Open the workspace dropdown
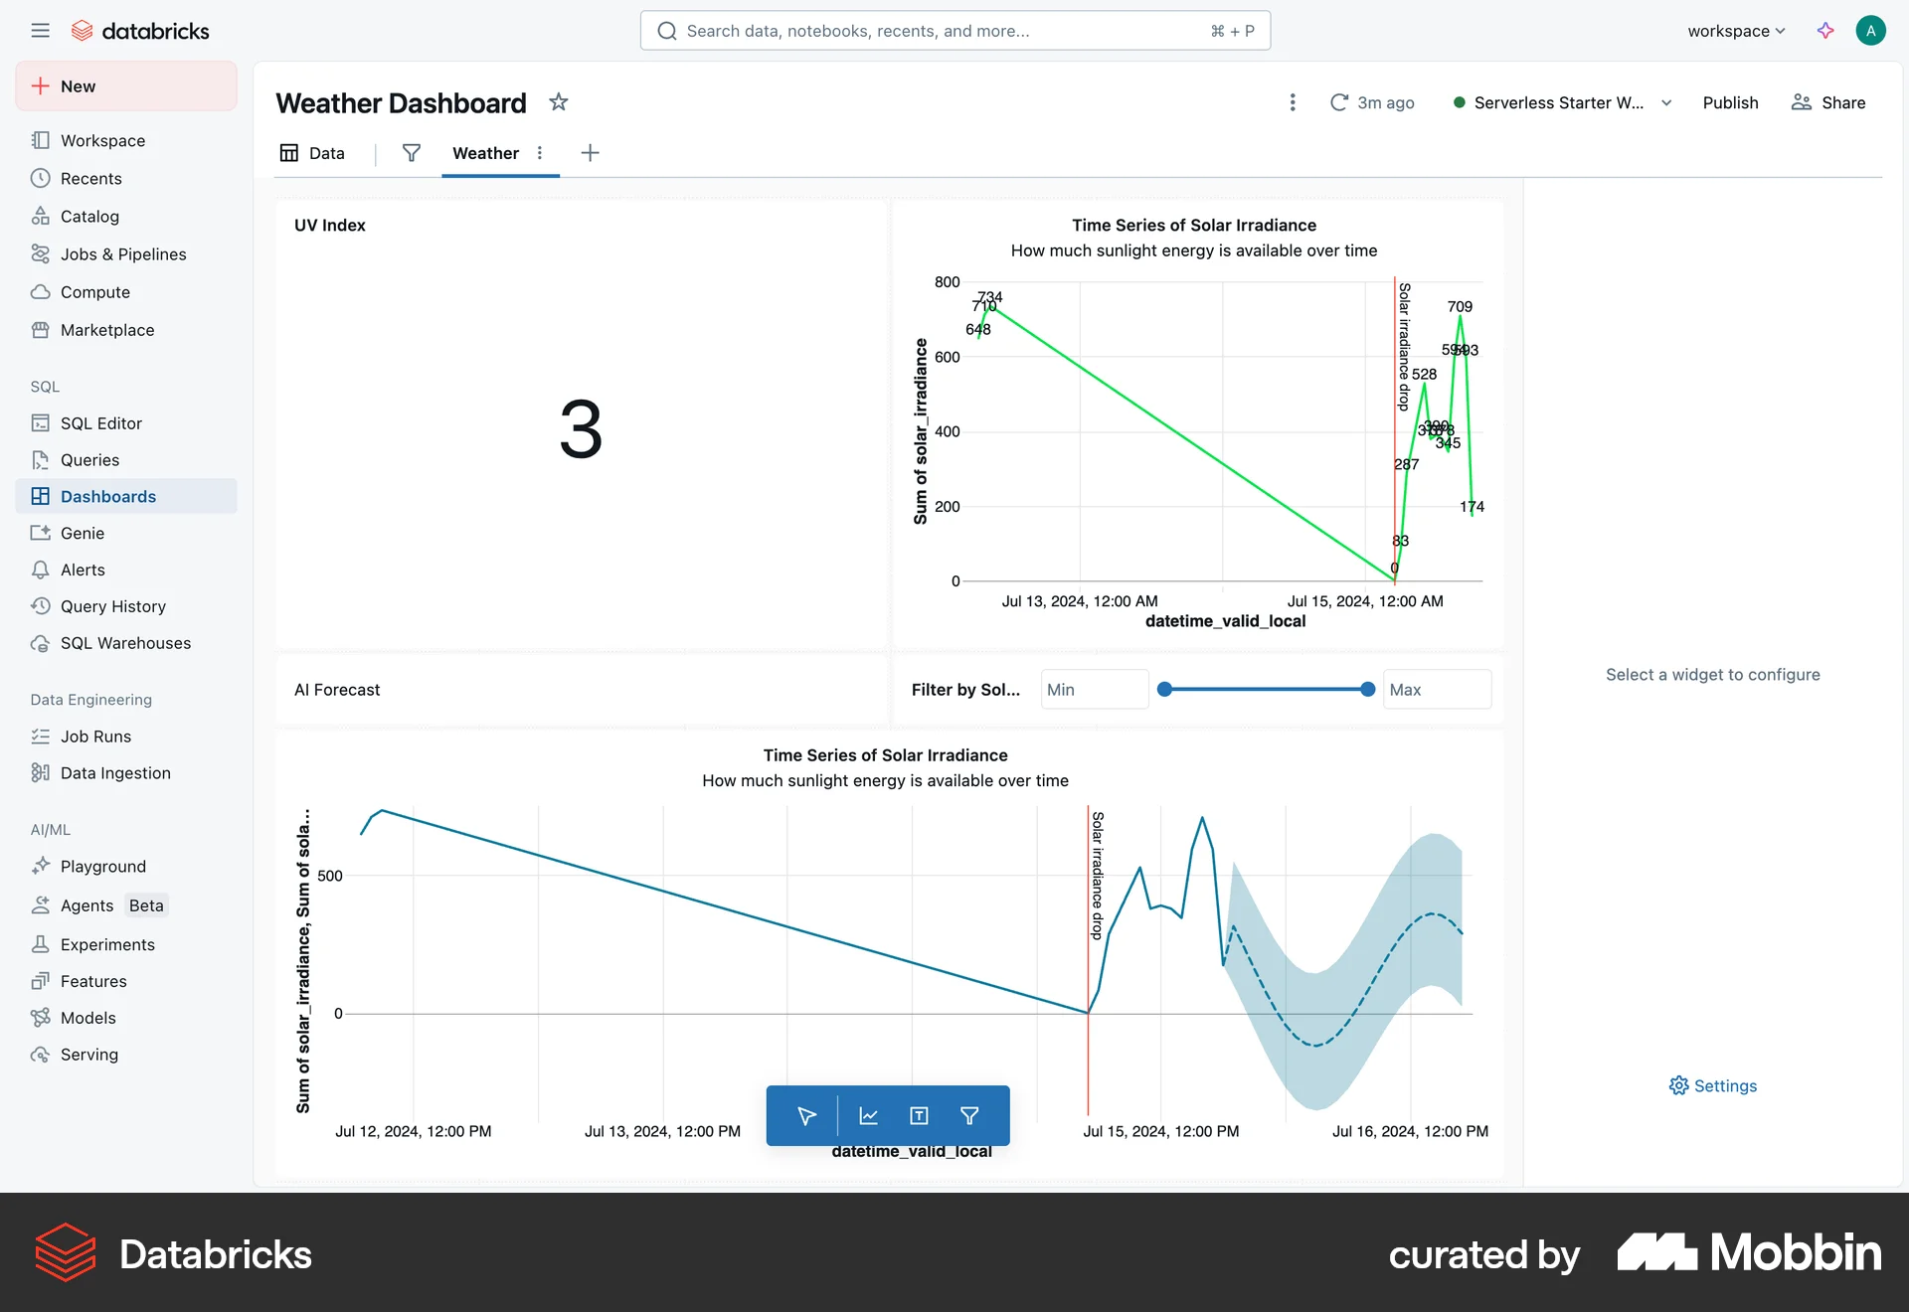This screenshot has width=1909, height=1312. pos(1736,30)
